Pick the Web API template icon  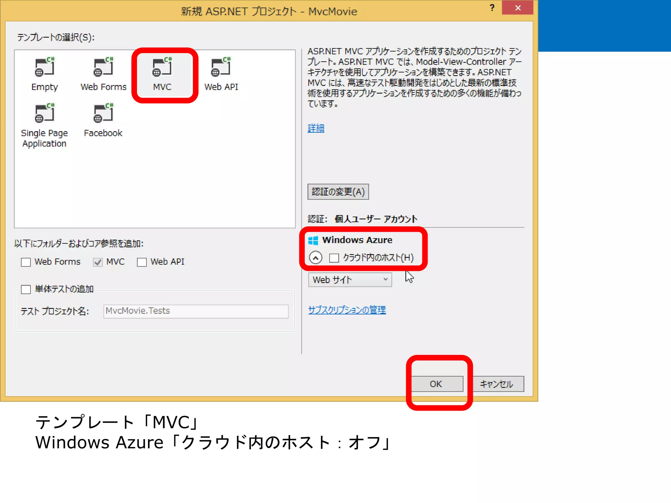[221, 67]
